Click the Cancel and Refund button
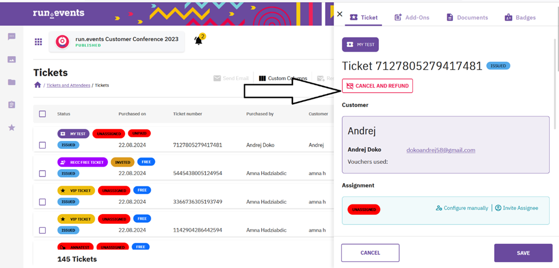The image size is (559, 268). (377, 86)
